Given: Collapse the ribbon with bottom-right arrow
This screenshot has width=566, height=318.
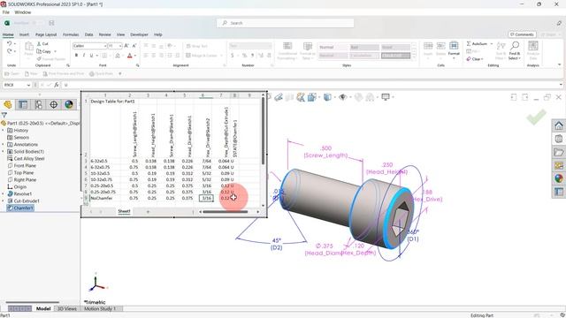Looking at the screenshot, I should click(559, 64).
